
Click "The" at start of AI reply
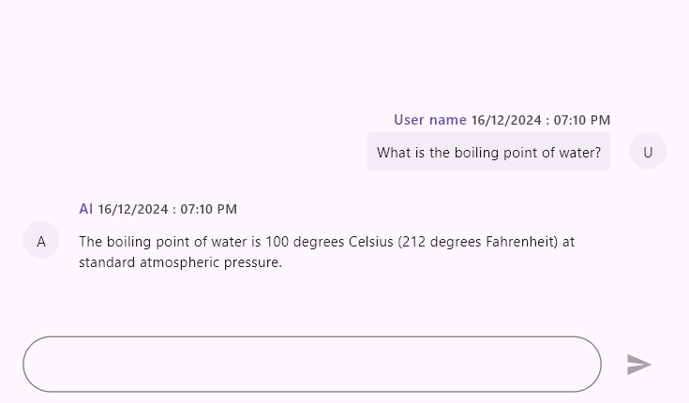[x=91, y=242]
